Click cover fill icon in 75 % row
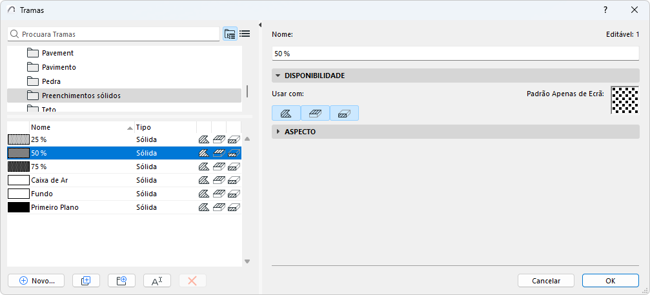The height and width of the screenshot is (295, 650). tap(219, 167)
